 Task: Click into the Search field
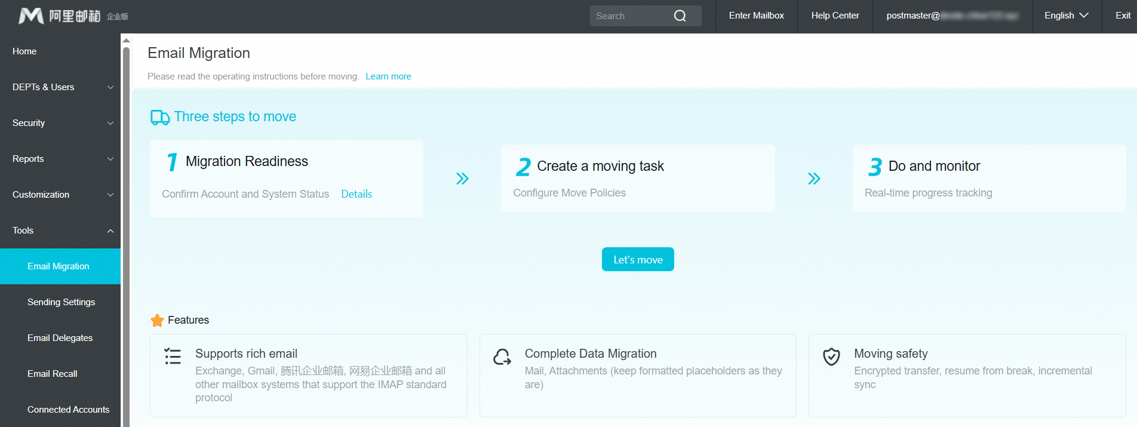(630, 16)
